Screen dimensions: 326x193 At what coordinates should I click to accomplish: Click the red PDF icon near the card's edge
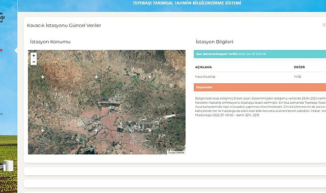pos(324,25)
